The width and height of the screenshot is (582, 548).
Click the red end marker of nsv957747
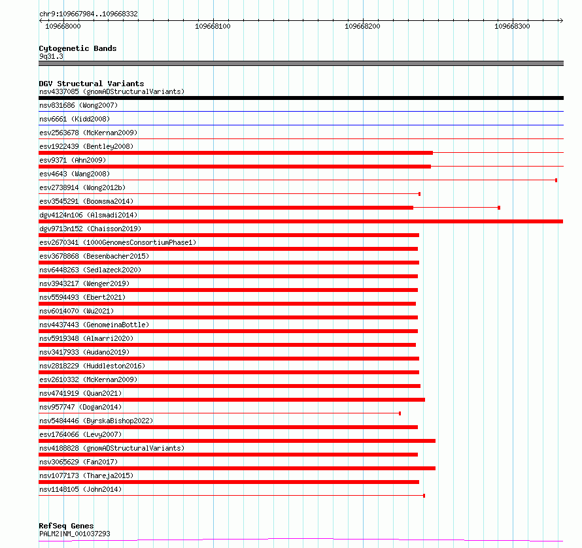click(400, 413)
